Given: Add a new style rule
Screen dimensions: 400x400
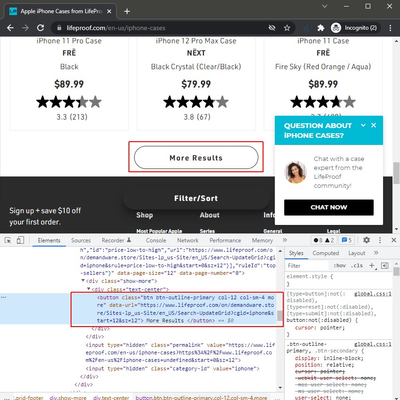Looking at the screenshot, I should 372,266.
